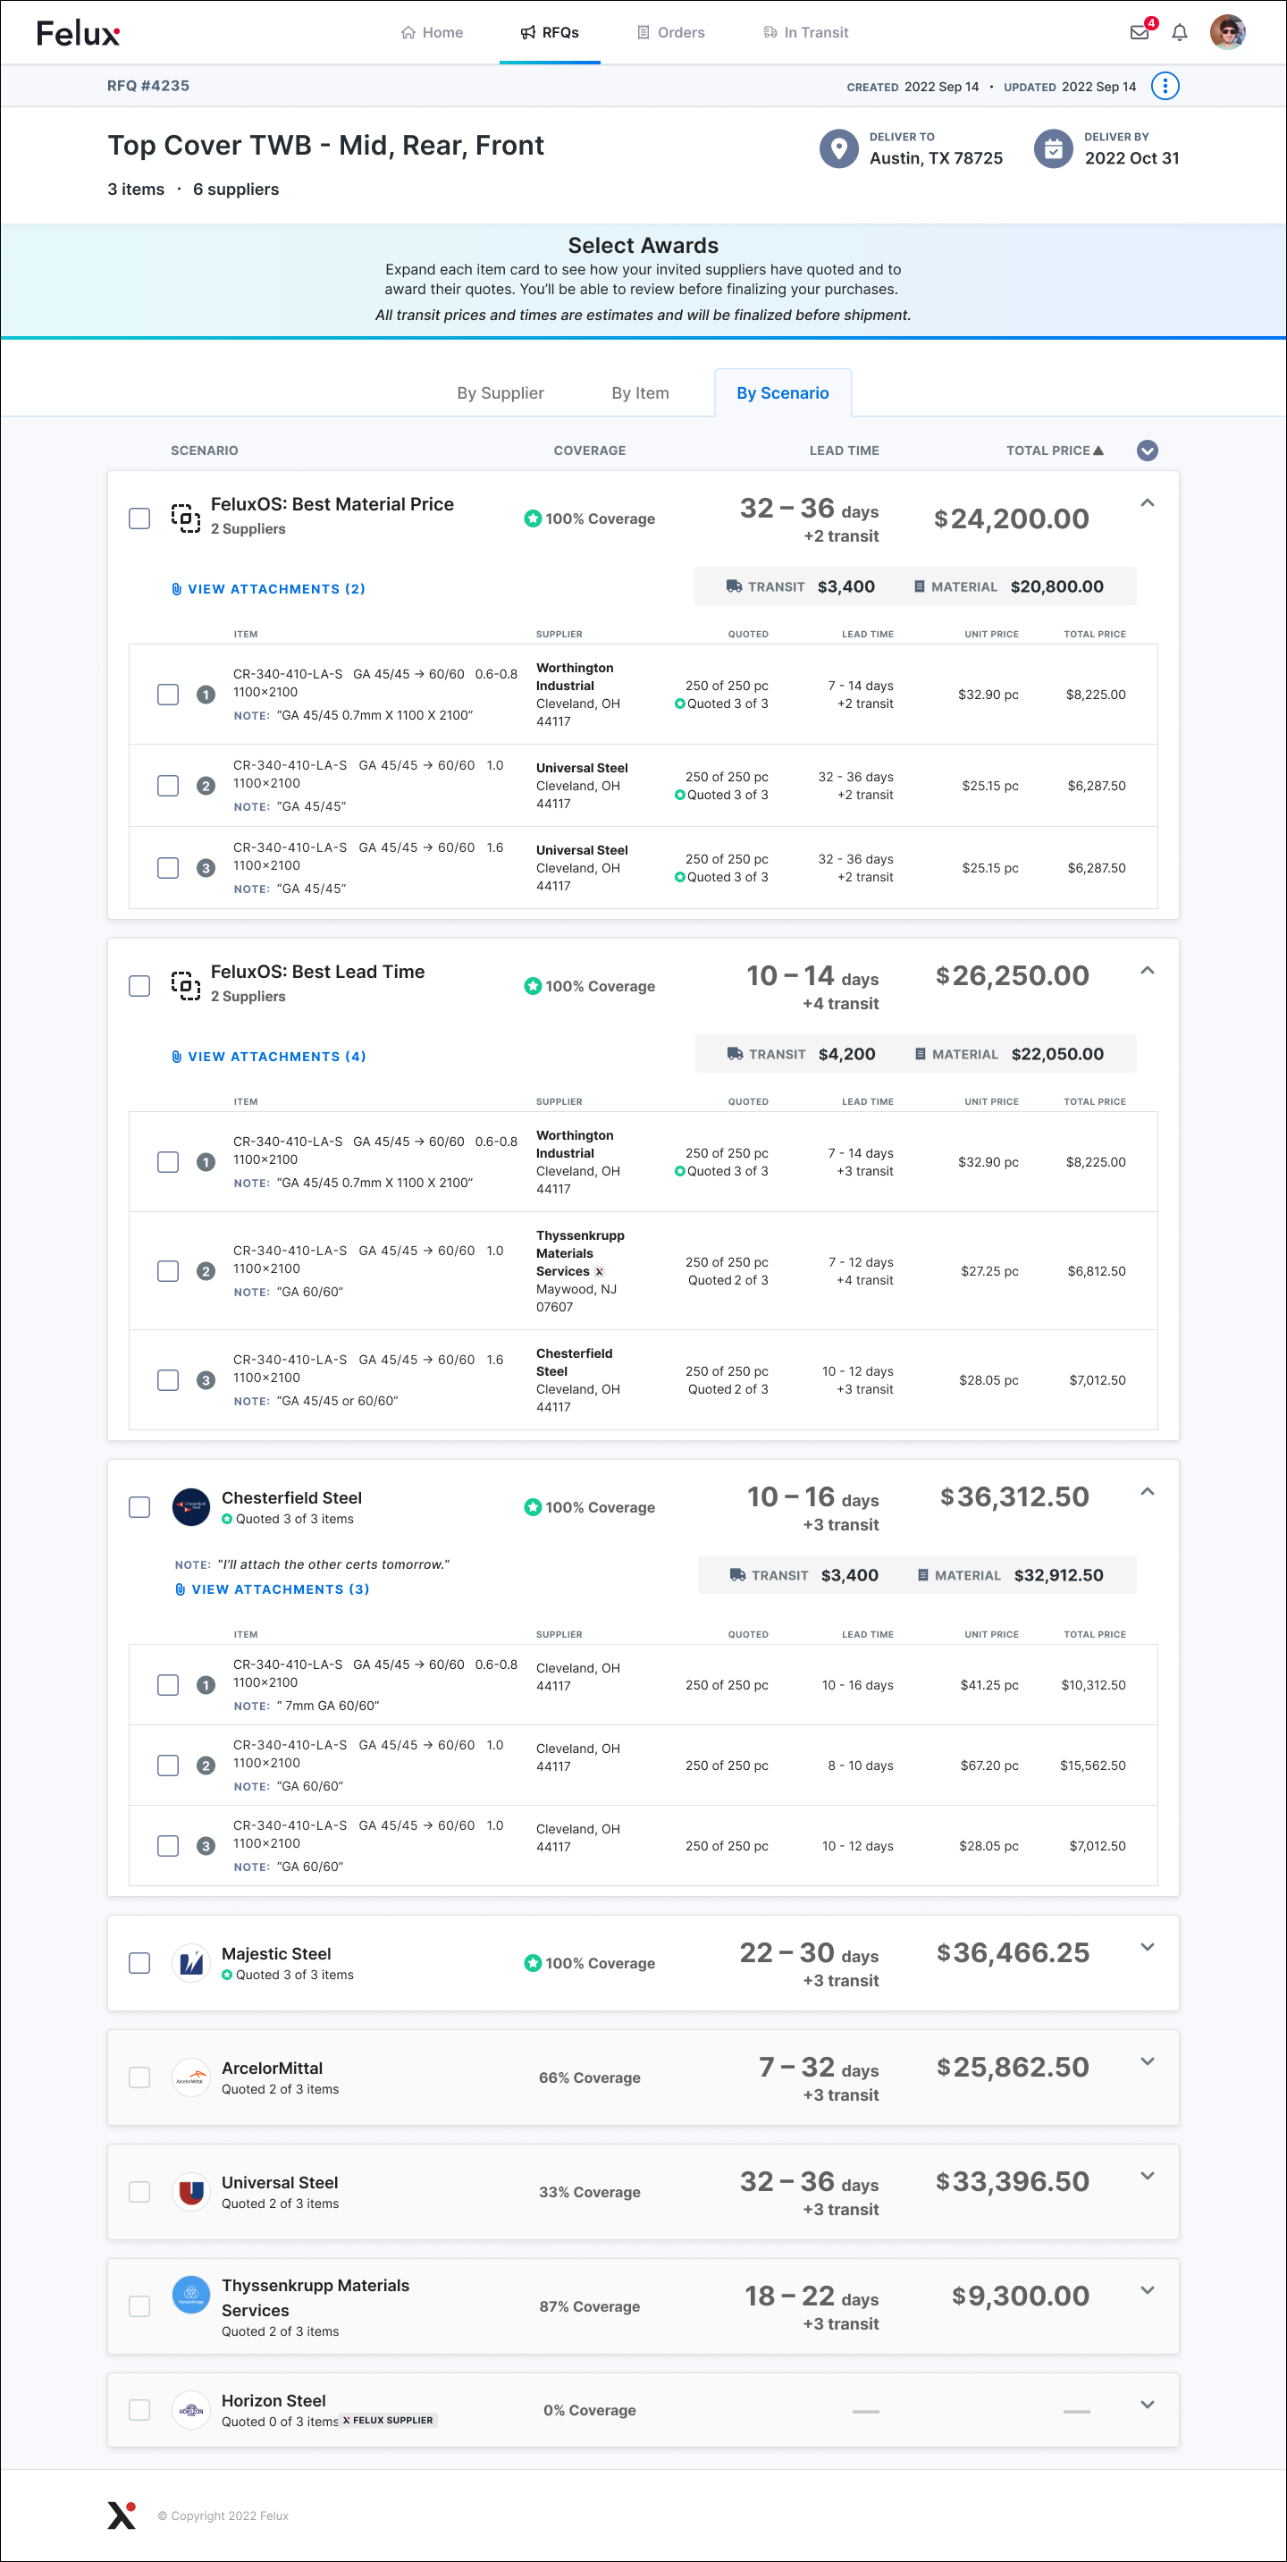Expand the Universal Steel card
Screen dimensions: 1287x2562
1147,2176
